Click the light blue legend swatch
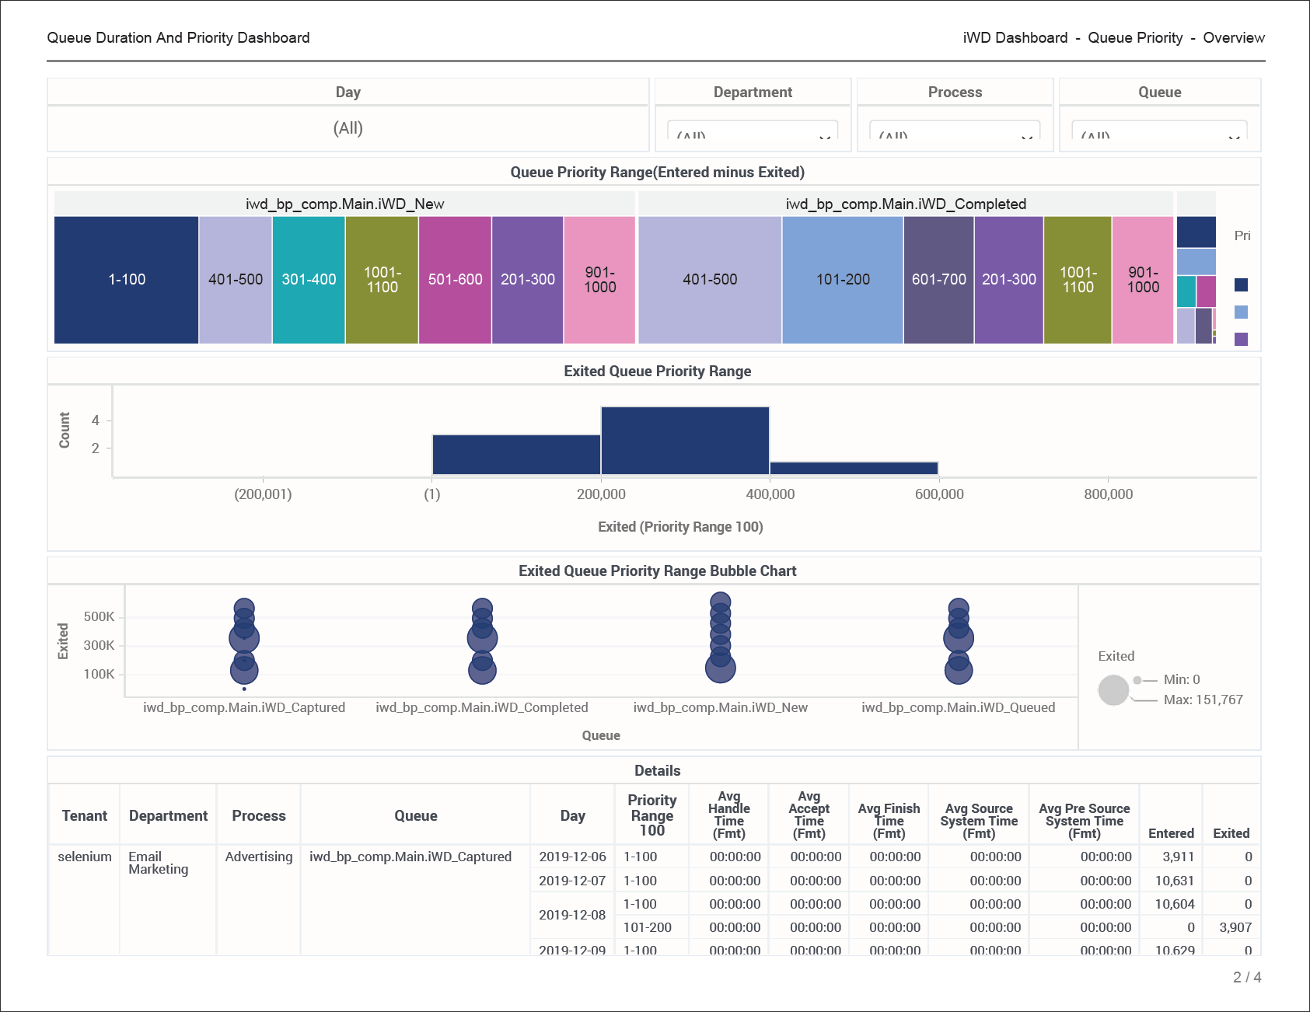 (1241, 312)
